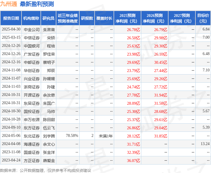Click the date 2024-11-07
This screenshot has height=173, width=211.
[11, 78]
